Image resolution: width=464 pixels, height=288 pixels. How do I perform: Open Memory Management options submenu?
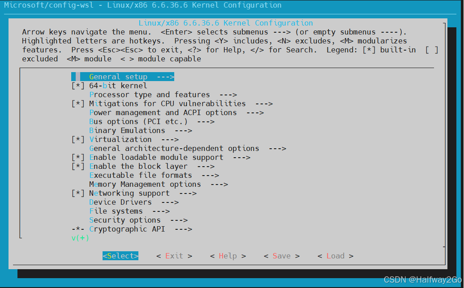click(x=158, y=185)
